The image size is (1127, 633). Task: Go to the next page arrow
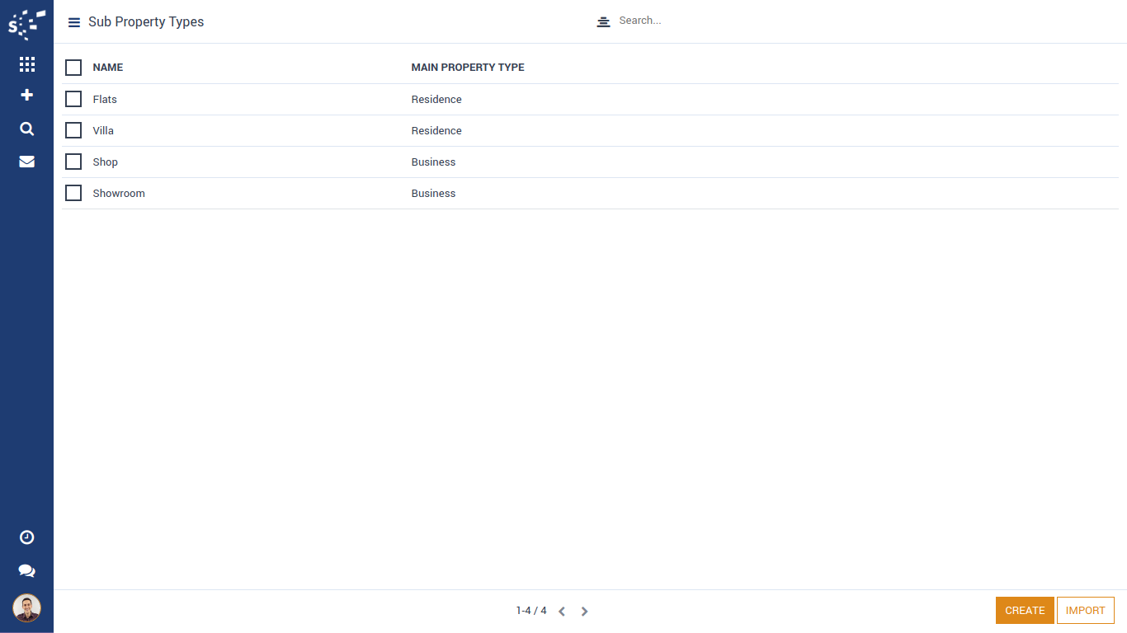tap(584, 612)
